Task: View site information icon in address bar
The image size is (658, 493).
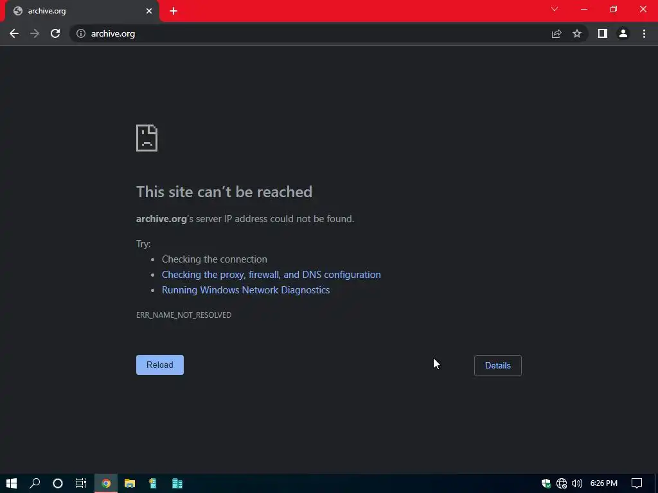Action: 81,33
